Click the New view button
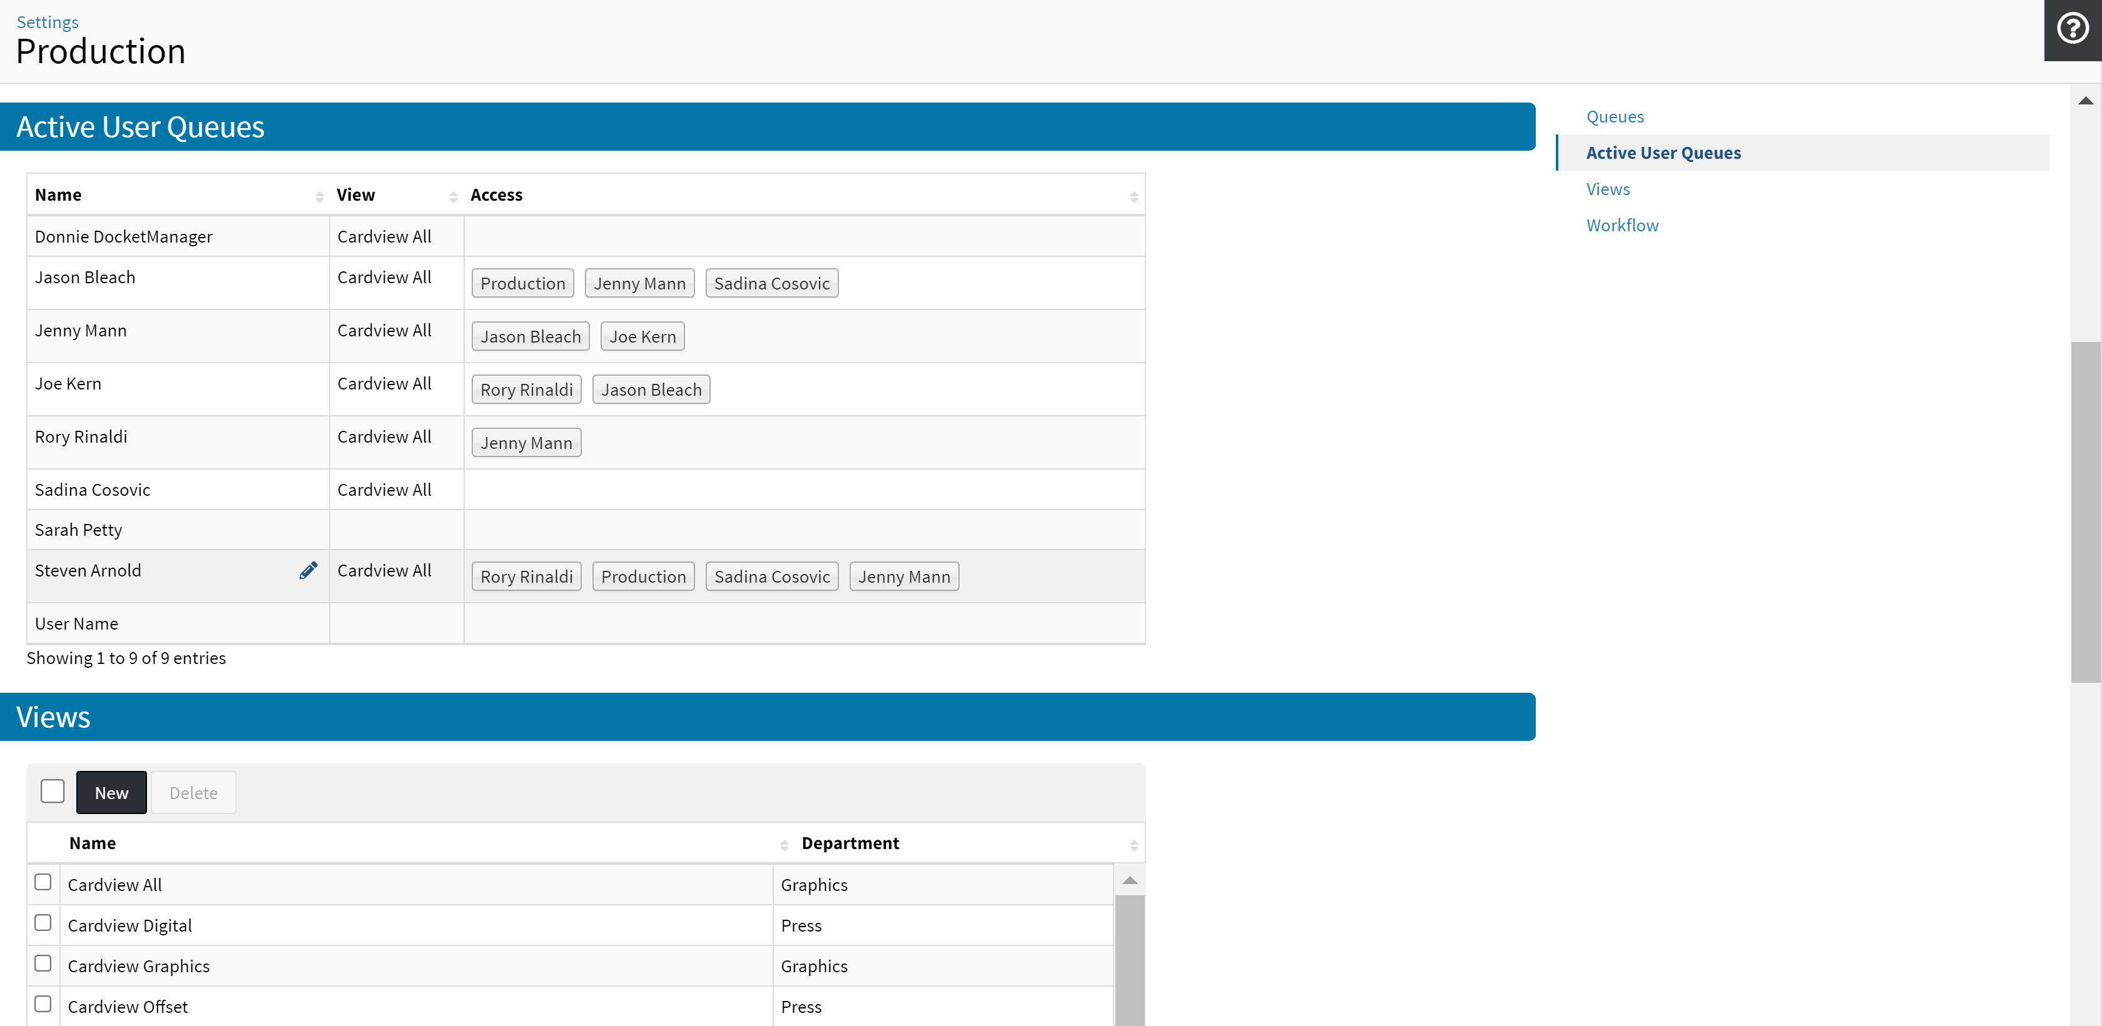 (111, 793)
